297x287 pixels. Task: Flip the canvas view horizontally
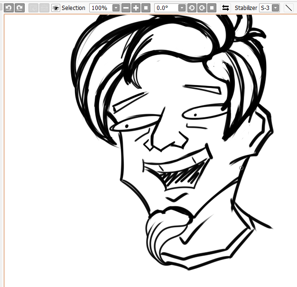point(225,8)
